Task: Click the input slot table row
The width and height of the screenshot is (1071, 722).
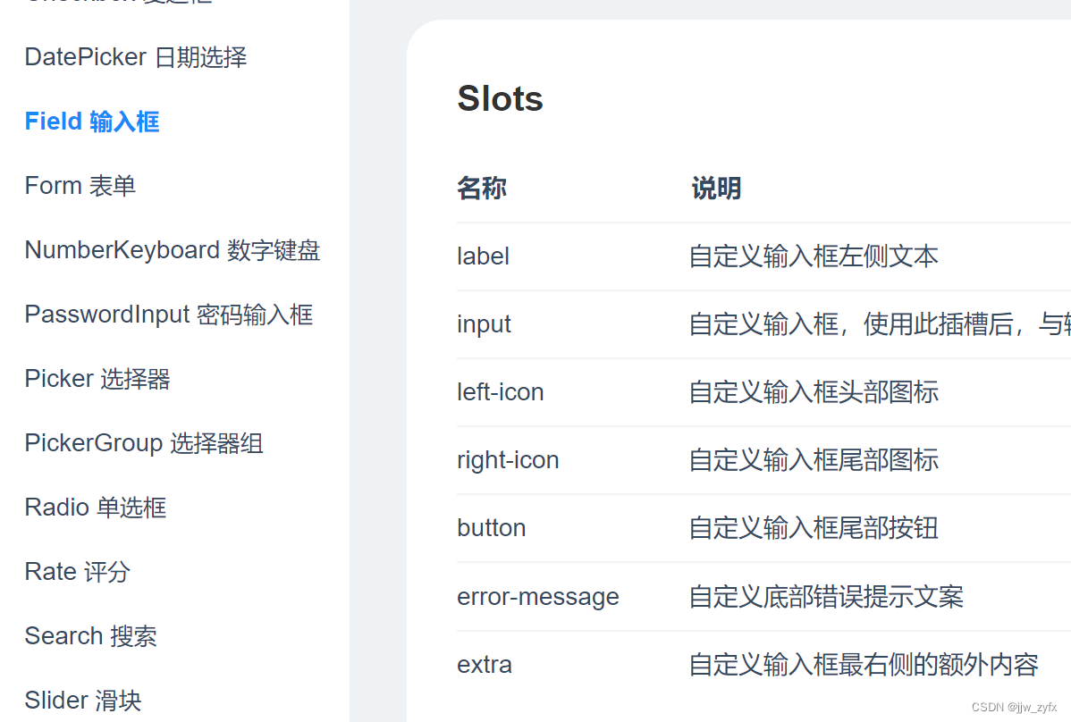Action: click(484, 324)
